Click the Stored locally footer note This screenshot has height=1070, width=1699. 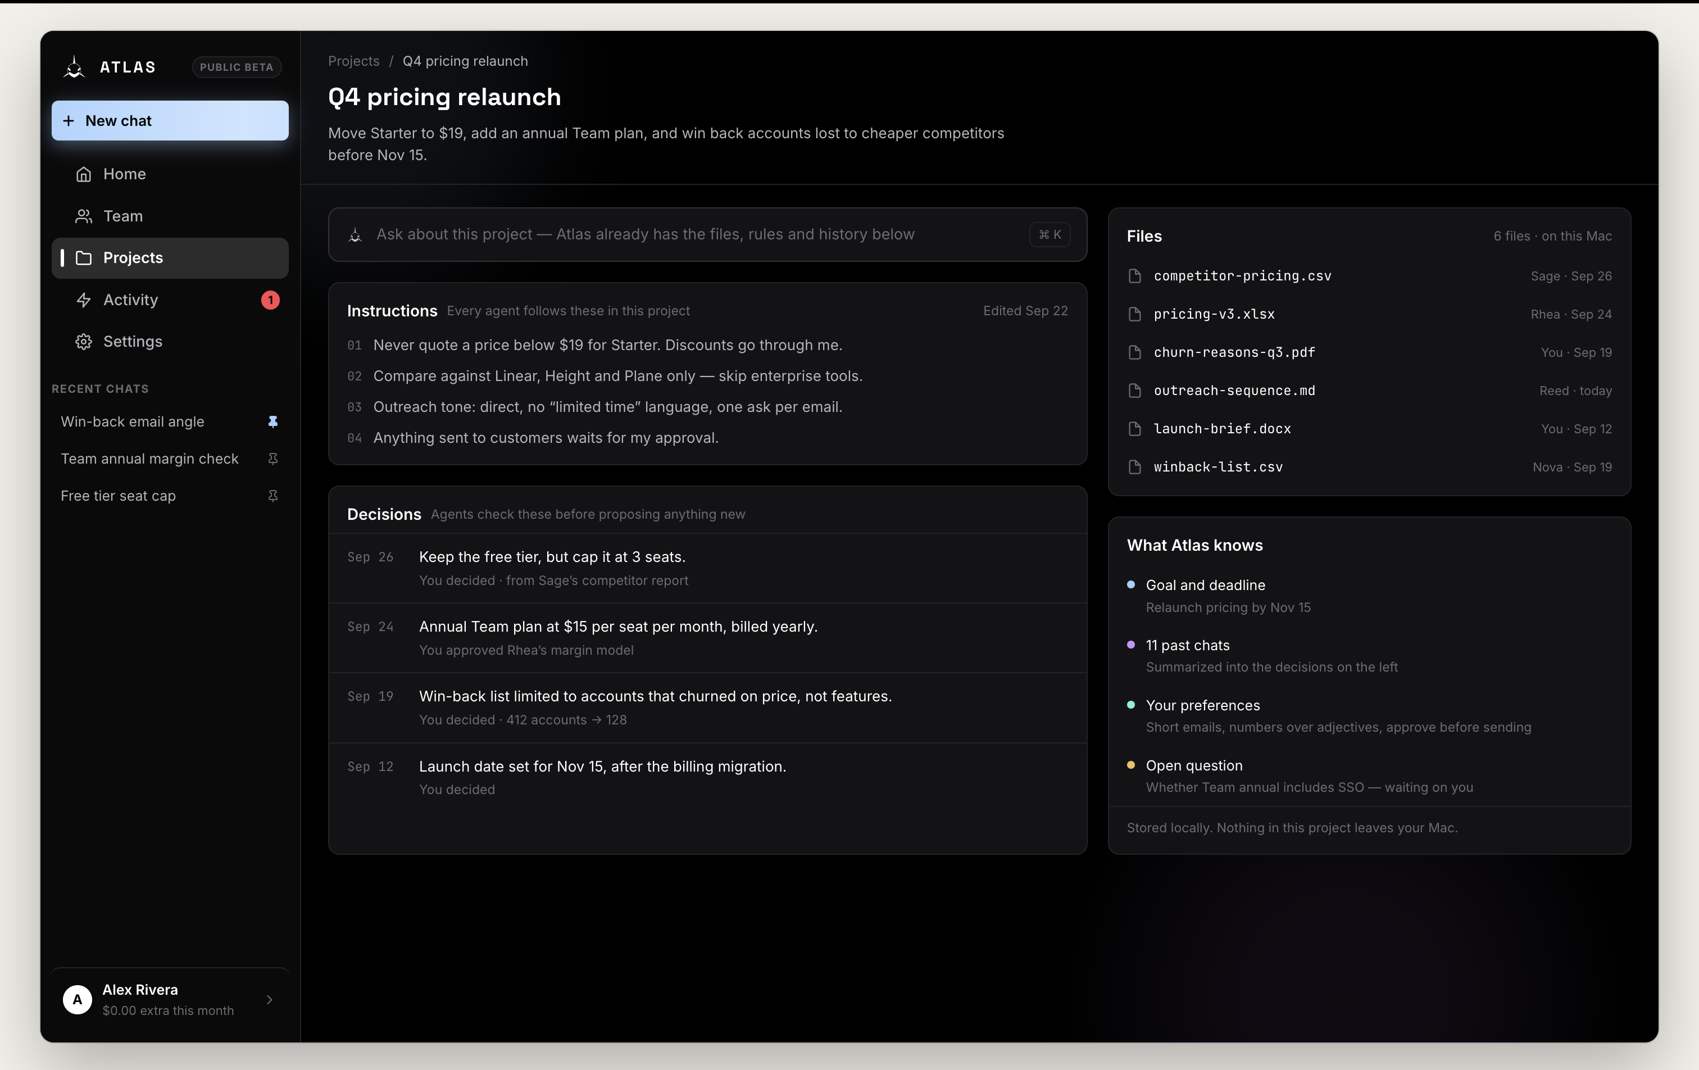[1292, 828]
